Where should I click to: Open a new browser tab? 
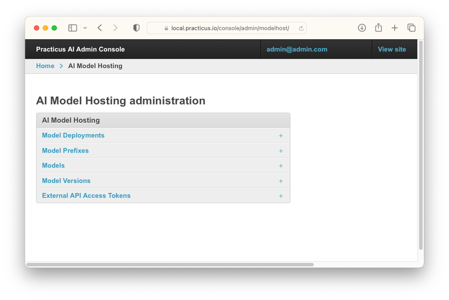(395, 28)
